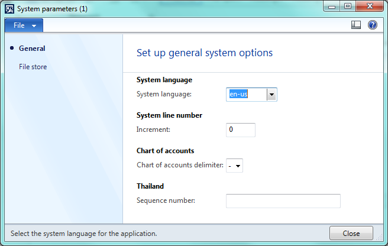Viewport: 388px width, 246px height.
Task: Select the General tab in sidebar
Action: [32, 48]
